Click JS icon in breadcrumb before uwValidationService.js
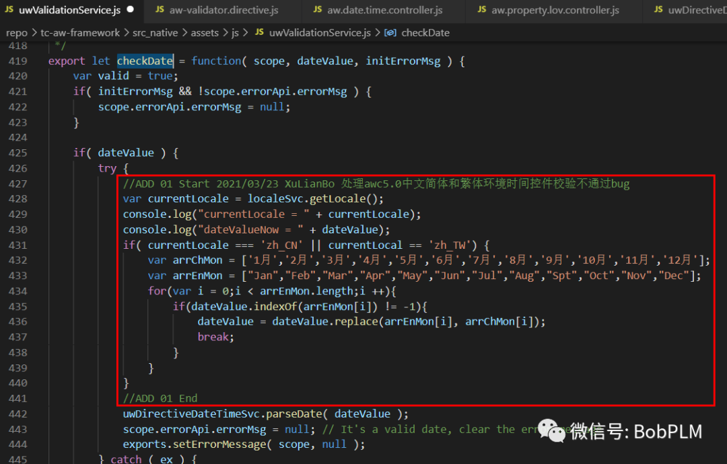 [259, 32]
